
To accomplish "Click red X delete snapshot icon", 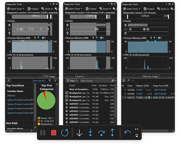I will pyautogui.click(x=133, y=81).
